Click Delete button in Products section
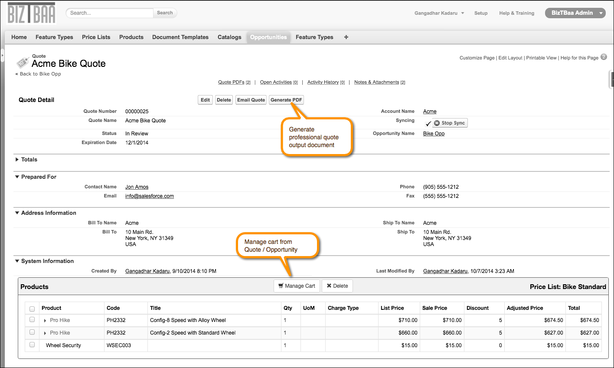The width and height of the screenshot is (614, 368). (337, 286)
